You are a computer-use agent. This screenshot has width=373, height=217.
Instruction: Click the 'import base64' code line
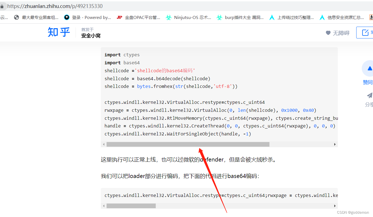pyautogui.click(x=122, y=63)
